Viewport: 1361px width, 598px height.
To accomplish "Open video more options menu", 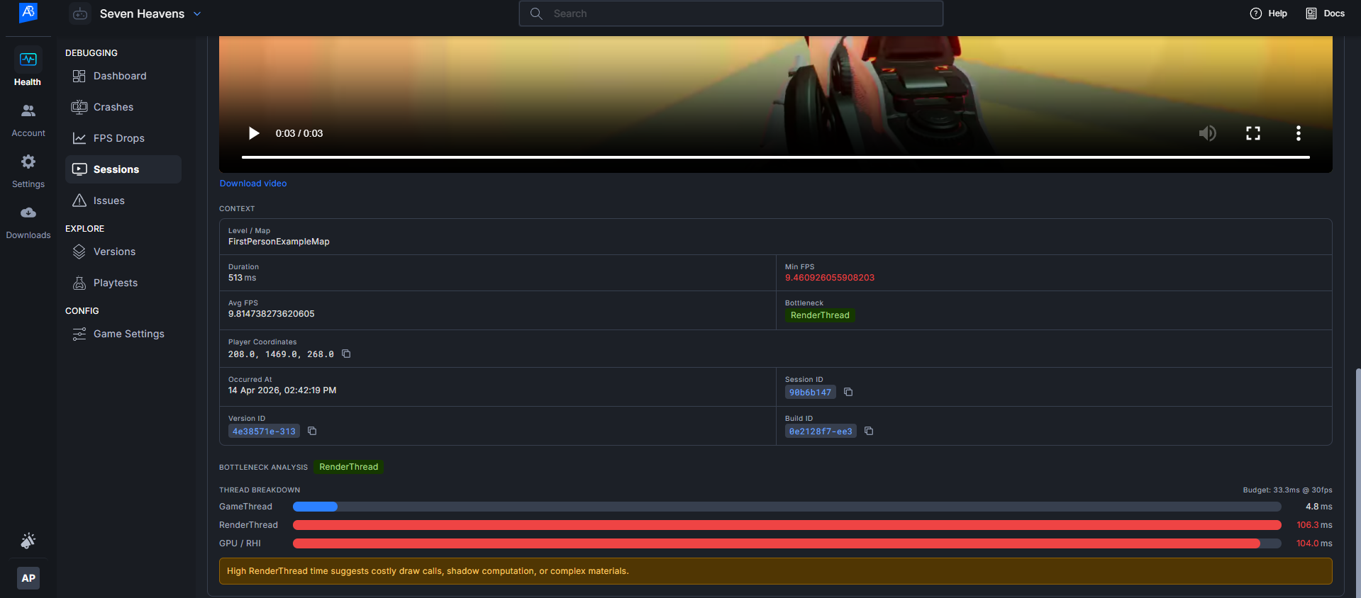I will pyautogui.click(x=1298, y=133).
